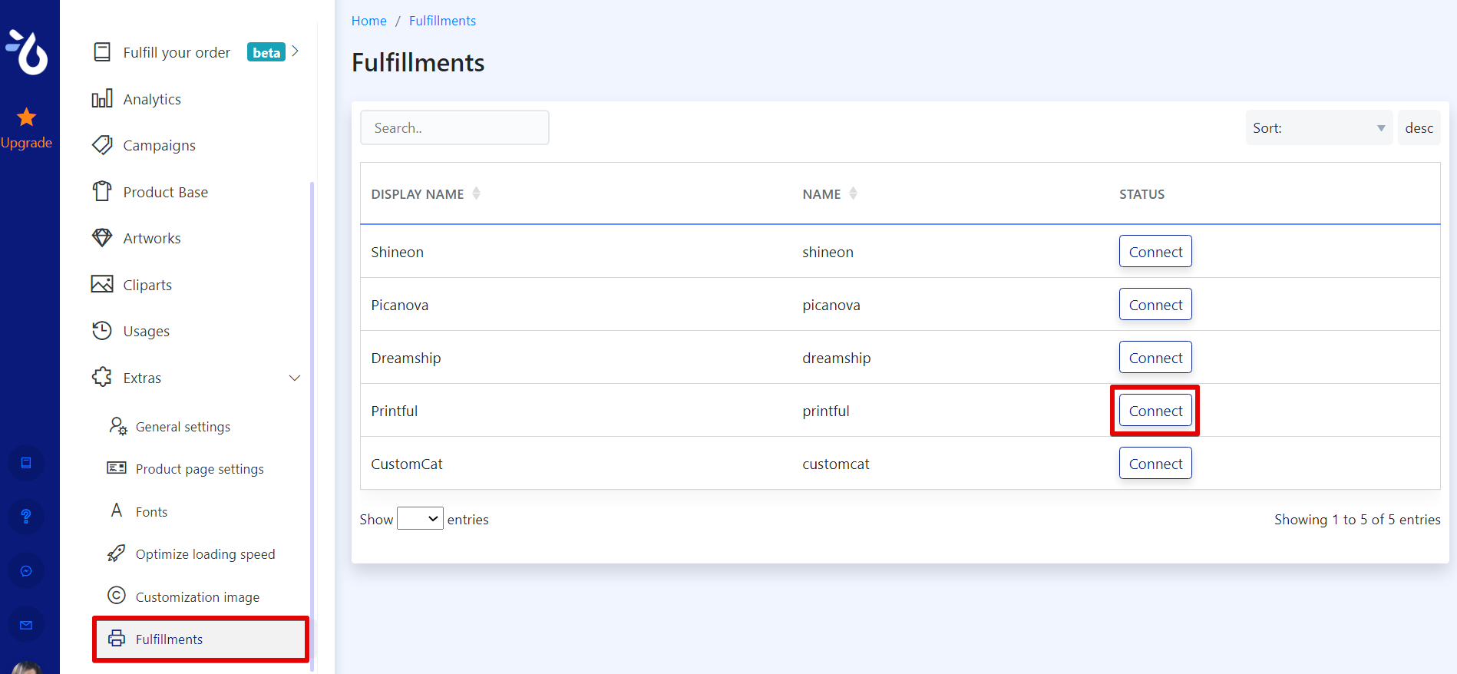Click the Home breadcrumb link

pos(368,21)
